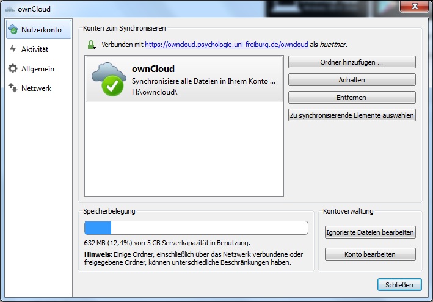
Task: Click the Ordner hinzufügen button
Action: [352, 62]
